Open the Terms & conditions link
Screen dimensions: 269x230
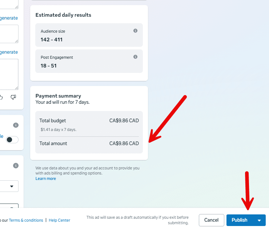[26, 220]
